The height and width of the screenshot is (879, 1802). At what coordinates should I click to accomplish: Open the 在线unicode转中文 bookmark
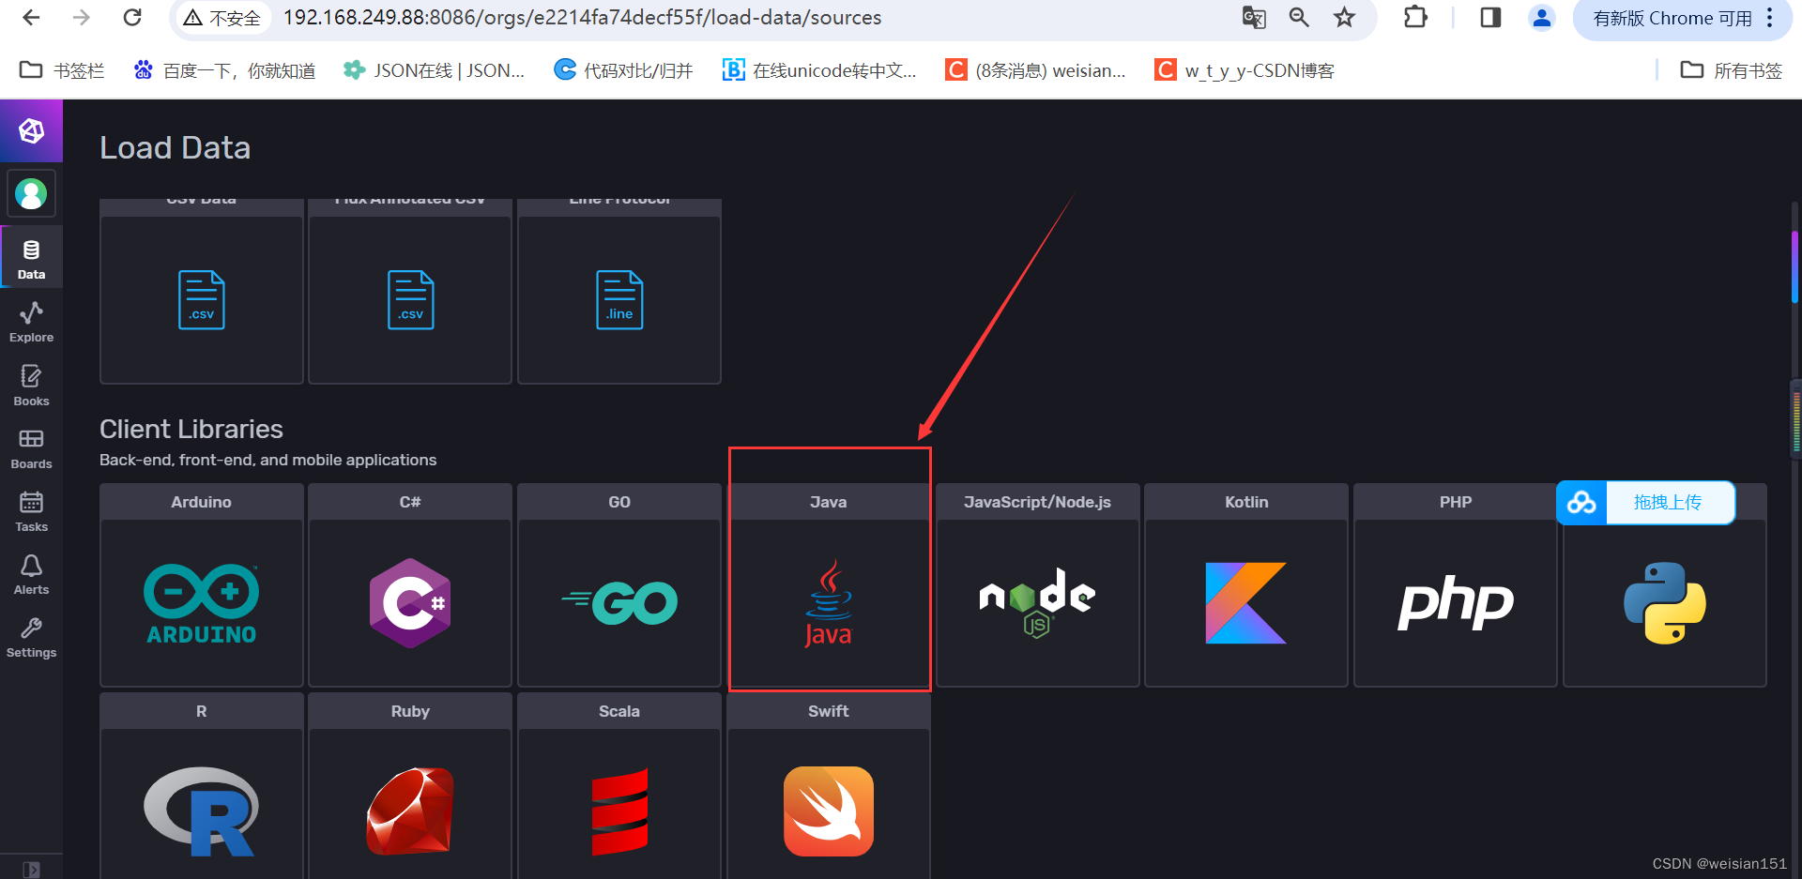pos(819,70)
